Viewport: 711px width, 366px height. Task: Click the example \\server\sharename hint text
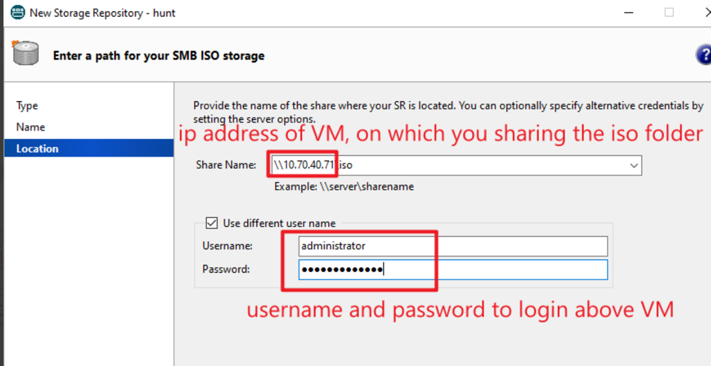click(x=344, y=186)
